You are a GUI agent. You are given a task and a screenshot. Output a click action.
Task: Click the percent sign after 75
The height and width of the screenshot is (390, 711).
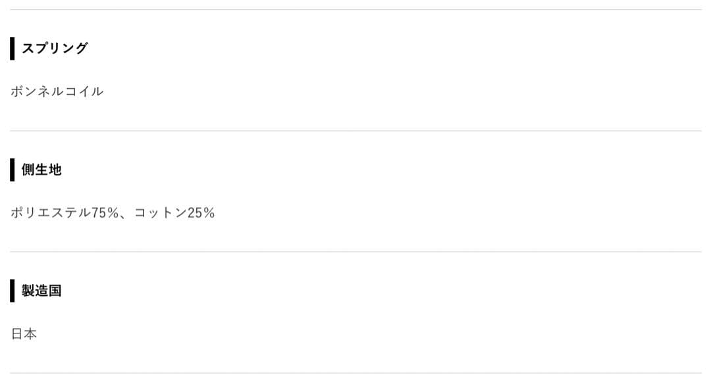pos(113,213)
